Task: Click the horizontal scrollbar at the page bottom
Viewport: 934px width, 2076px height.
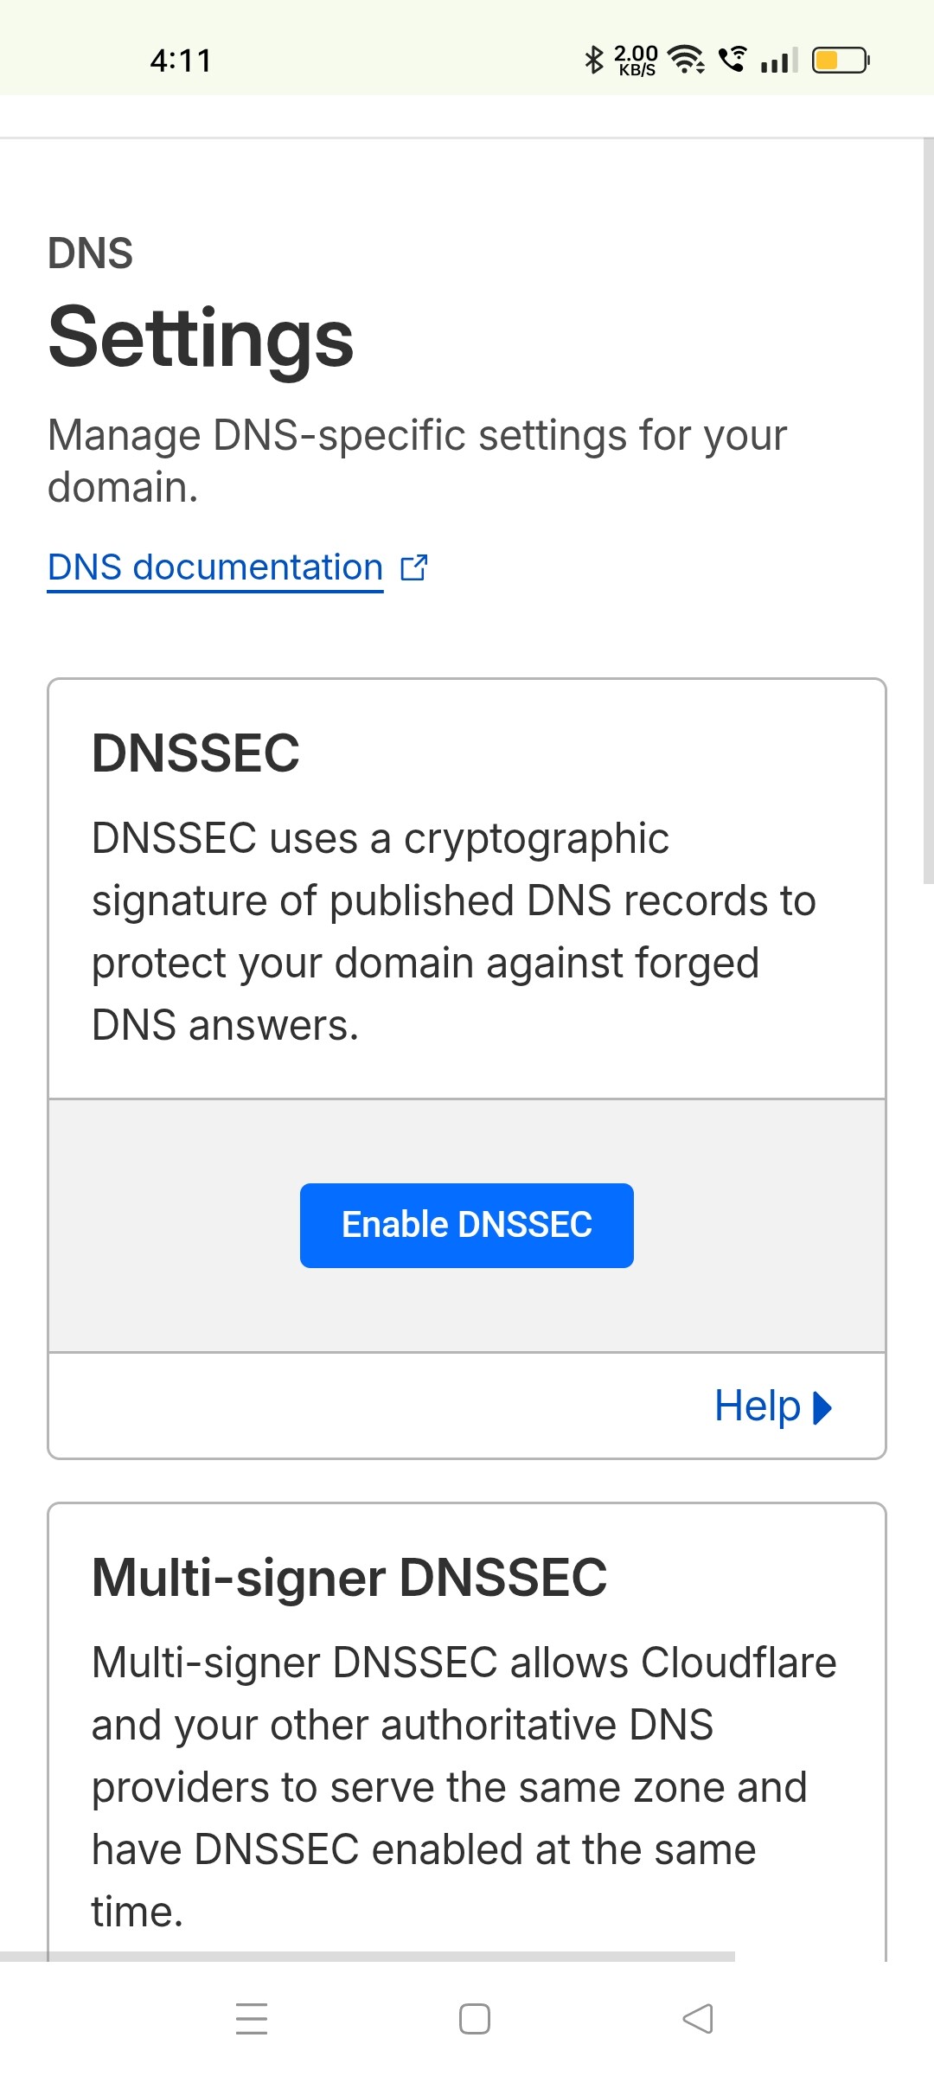Action: (x=368, y=1956)
